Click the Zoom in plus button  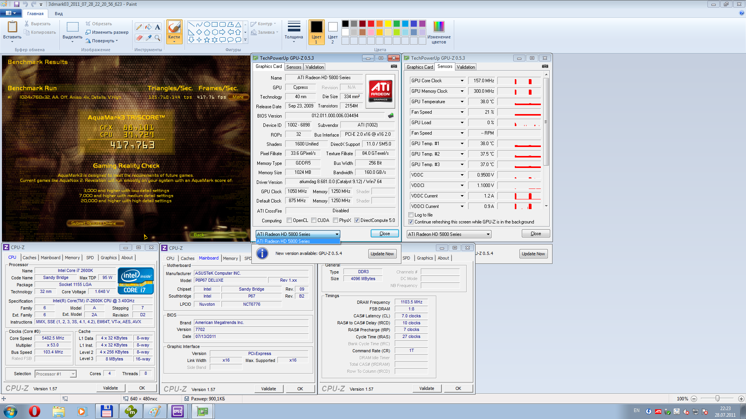(741, 399)
